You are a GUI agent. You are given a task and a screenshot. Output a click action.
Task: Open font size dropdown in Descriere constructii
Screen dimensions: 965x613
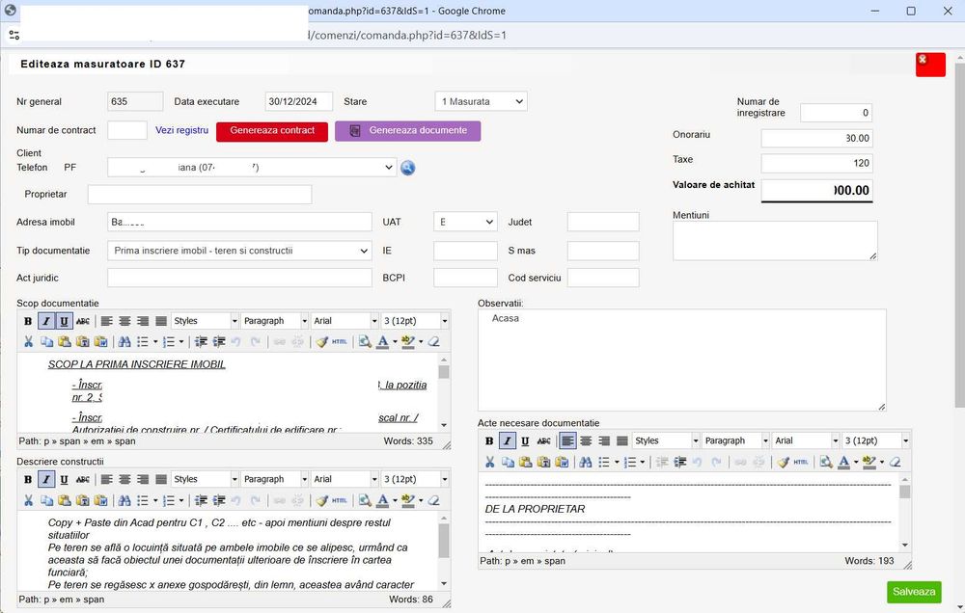(x=415, y=479)
